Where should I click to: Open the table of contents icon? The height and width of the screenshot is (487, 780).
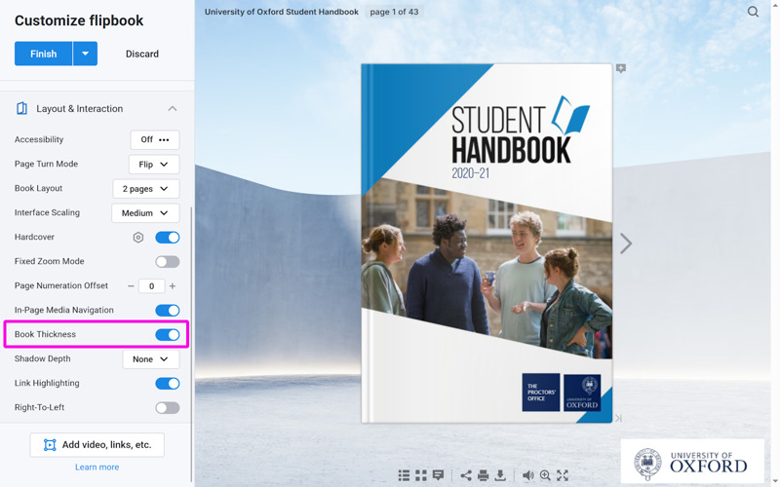404,475
